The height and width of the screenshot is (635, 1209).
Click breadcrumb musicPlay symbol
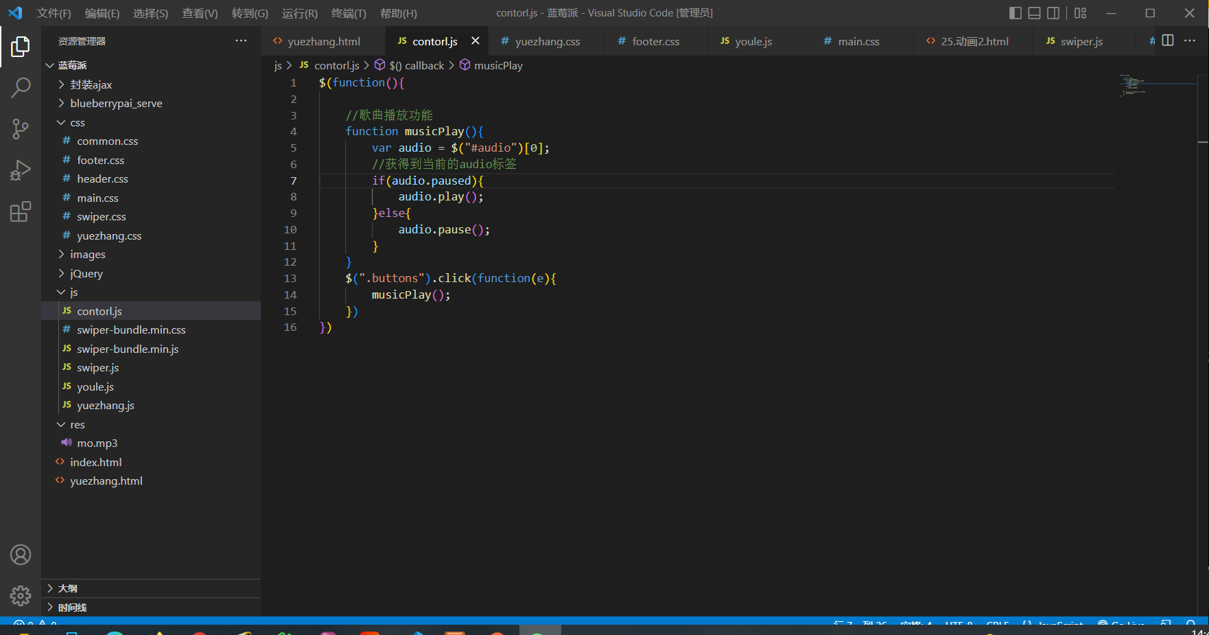[491, 65]
